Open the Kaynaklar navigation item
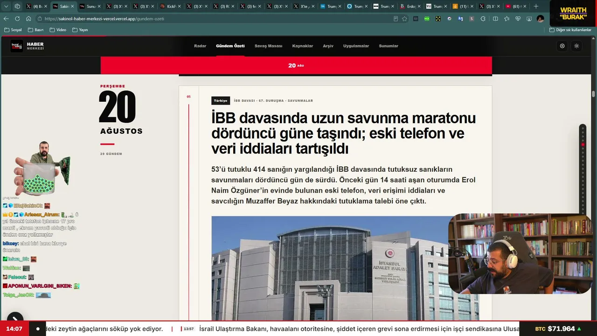 (302, 46)
